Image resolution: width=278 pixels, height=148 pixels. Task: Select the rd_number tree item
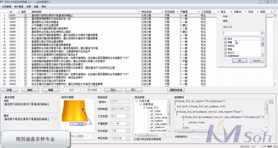coord(157,121)
